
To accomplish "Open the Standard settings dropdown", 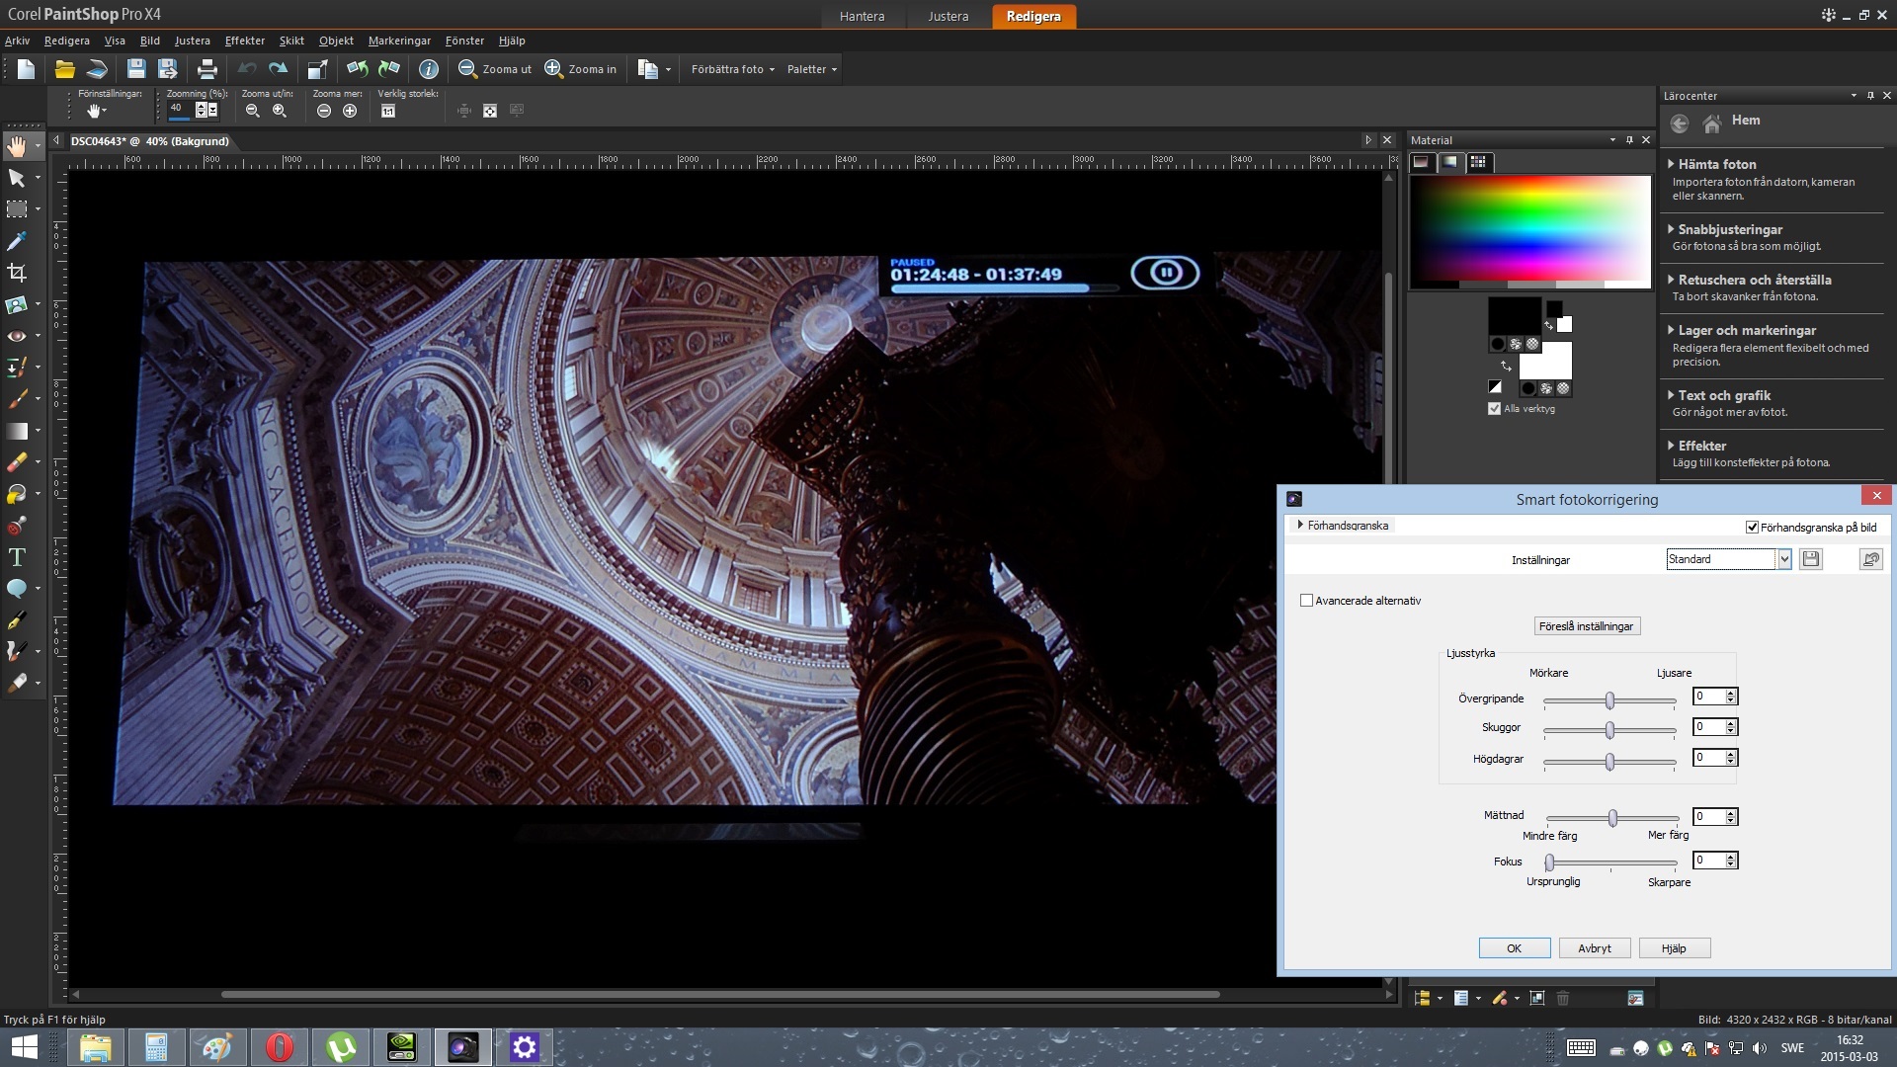I will (1784, 559).
